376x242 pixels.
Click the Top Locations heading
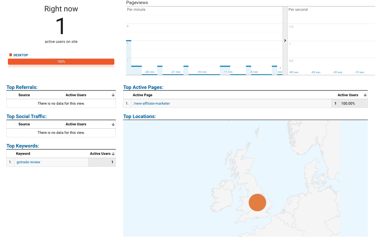(x=140, y=116)
